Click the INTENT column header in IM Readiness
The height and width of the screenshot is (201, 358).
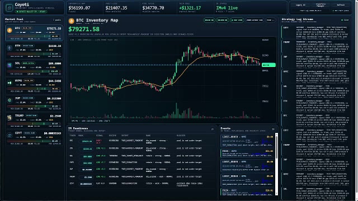(x=125, y=135)
